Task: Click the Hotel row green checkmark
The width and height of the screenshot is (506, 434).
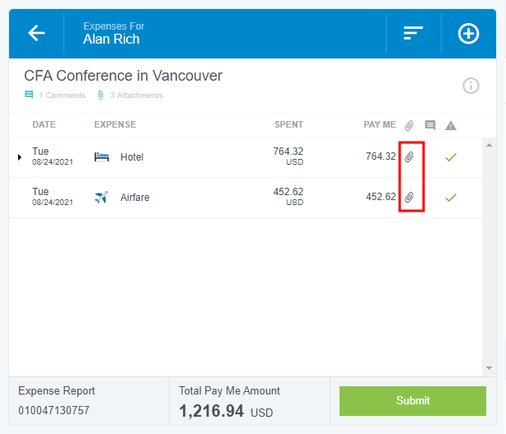Action: tap(451, 156)
